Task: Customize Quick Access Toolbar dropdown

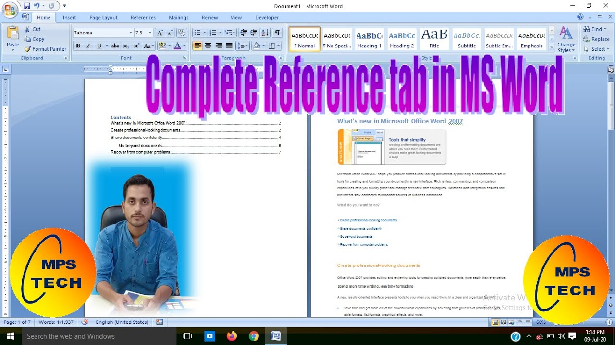Action: tap(65, 6)
